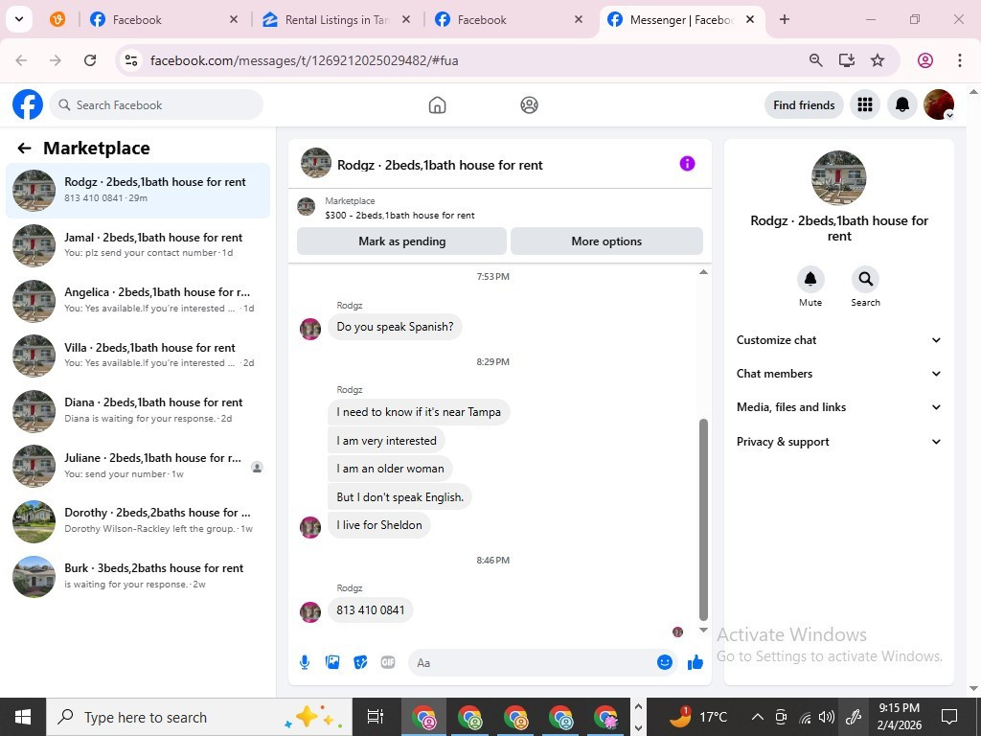Open Juliane conversation in list
The height and width of the screenshot is (736, 981).
pyautogui.click(x=138, y=466)
